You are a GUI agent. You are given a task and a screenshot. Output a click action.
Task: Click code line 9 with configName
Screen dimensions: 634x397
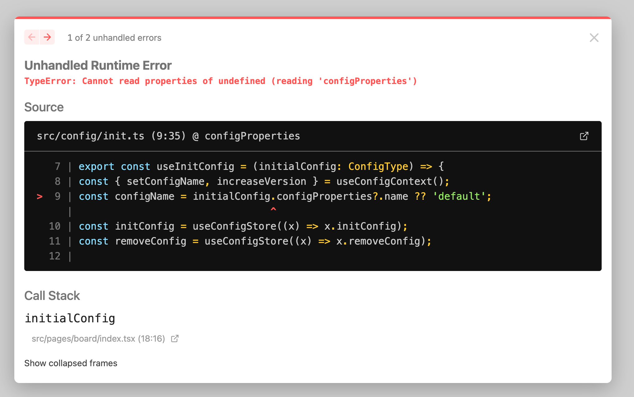(x=285, y=196)
